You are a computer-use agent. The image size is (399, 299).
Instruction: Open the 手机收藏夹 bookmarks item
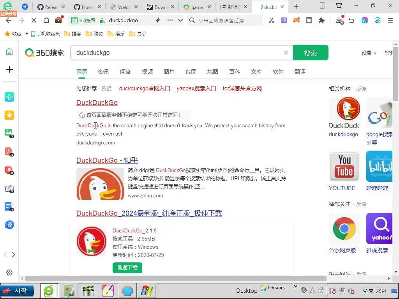pyautogui.click(x=46, y=34)
